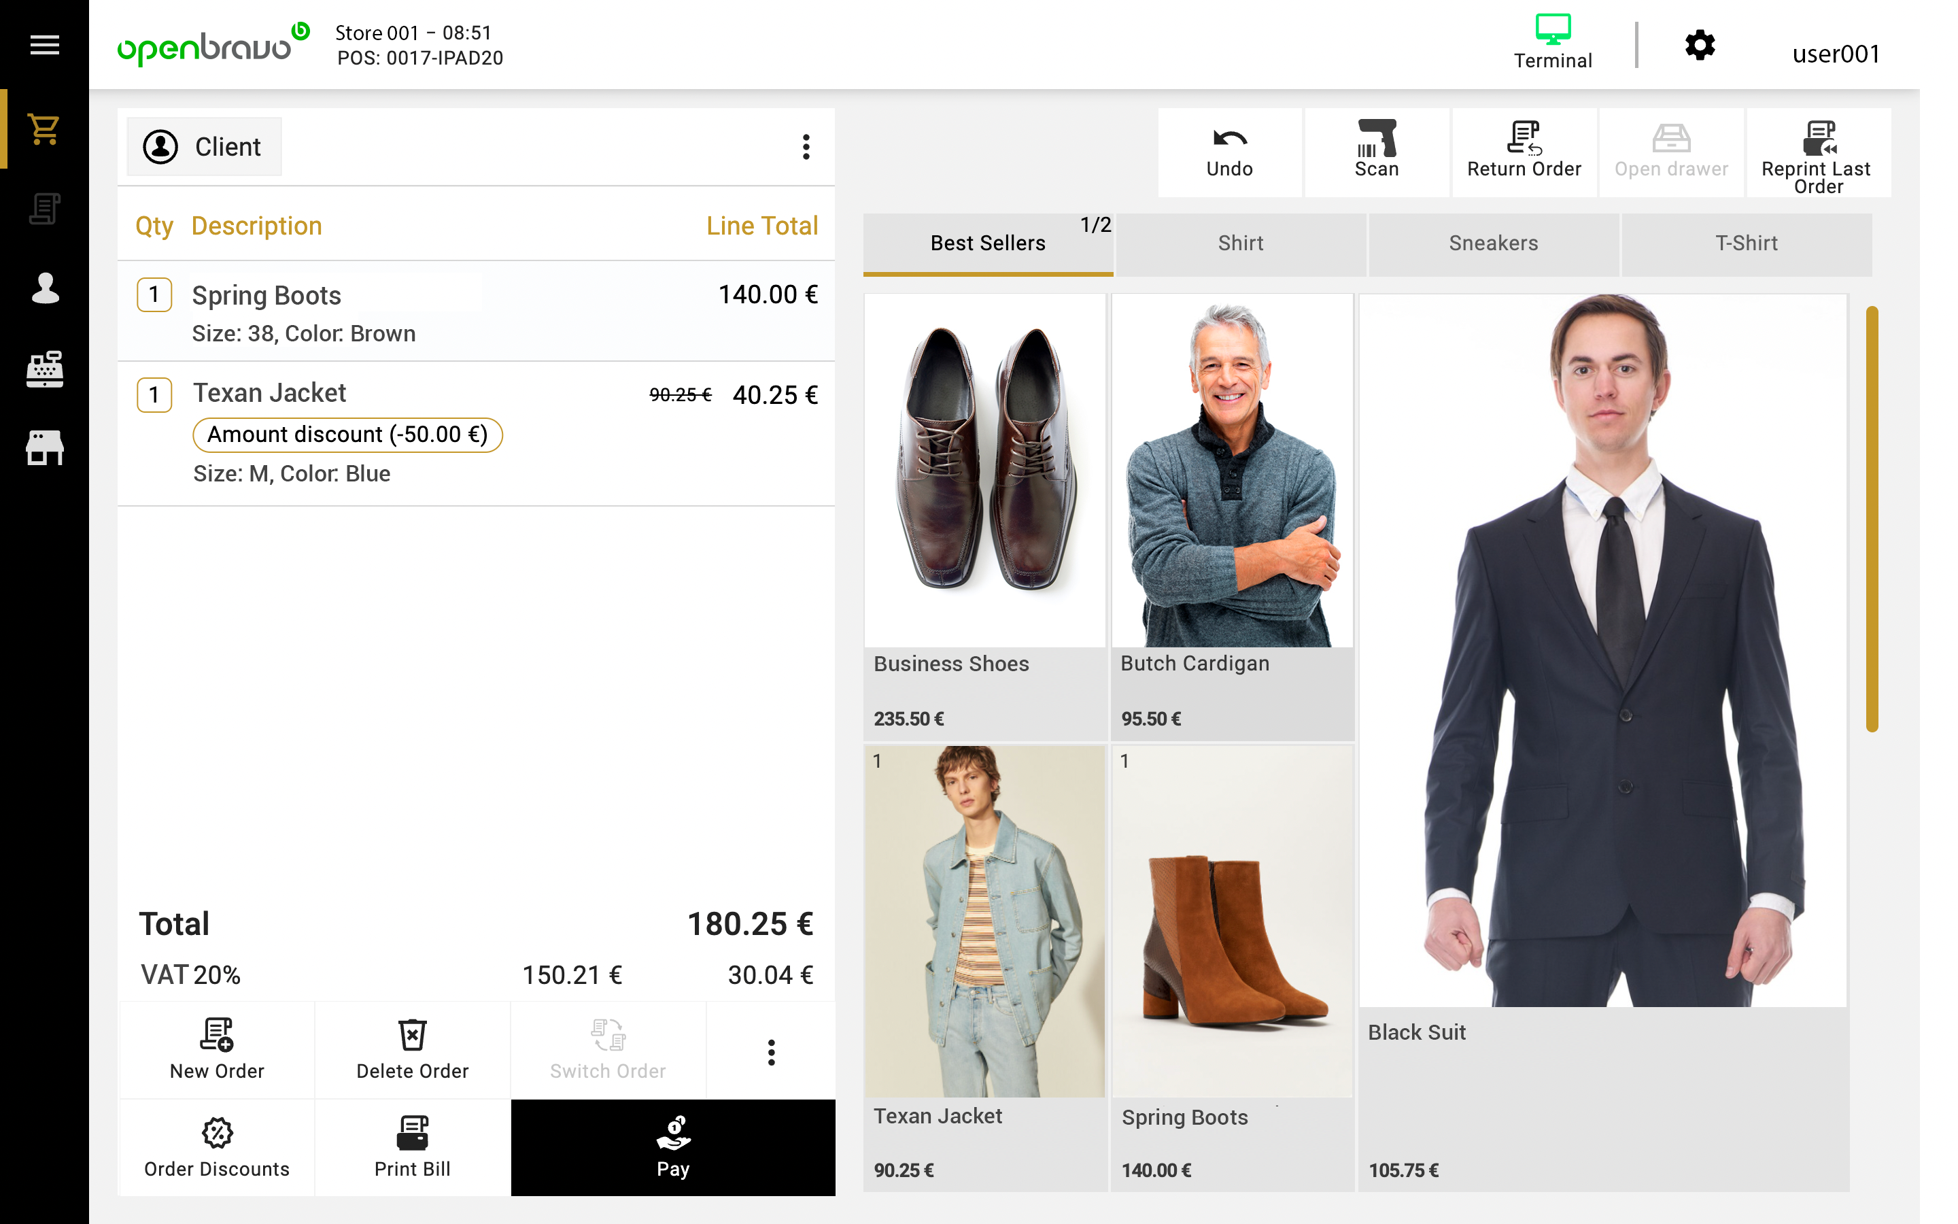Open the receipts icon in the left sidebar

pos(44,209)
